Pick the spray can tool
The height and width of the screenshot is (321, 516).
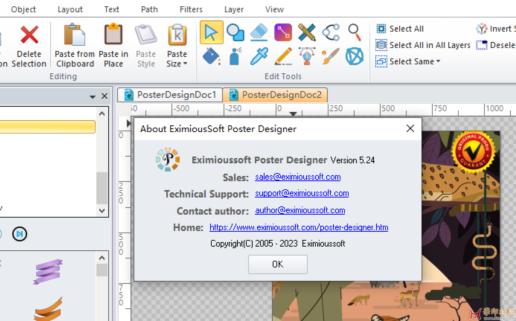(235, 56)
